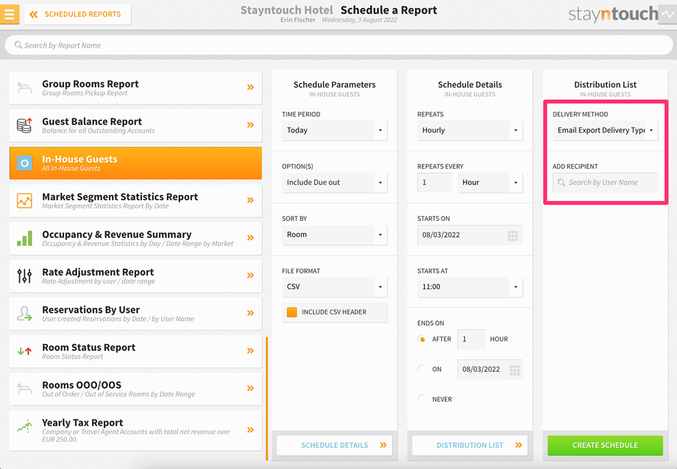This screenshot has height=469, width=677.
Task: Select the Rooms OOO/OOS title
Action: pos(82,385)
